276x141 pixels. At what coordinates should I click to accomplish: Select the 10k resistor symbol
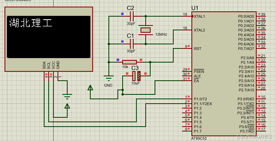tap(130, 62)
